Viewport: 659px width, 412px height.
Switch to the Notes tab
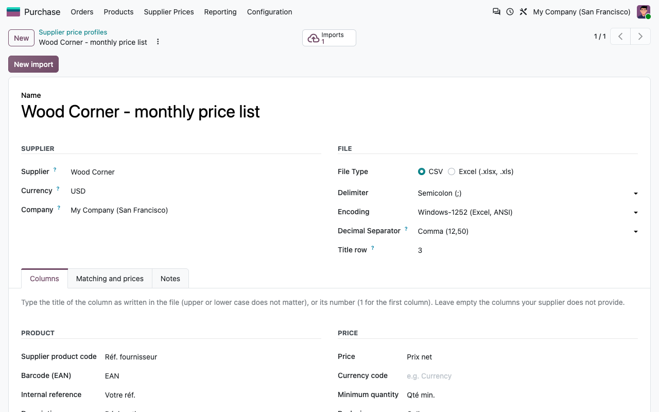coord(170,279)
